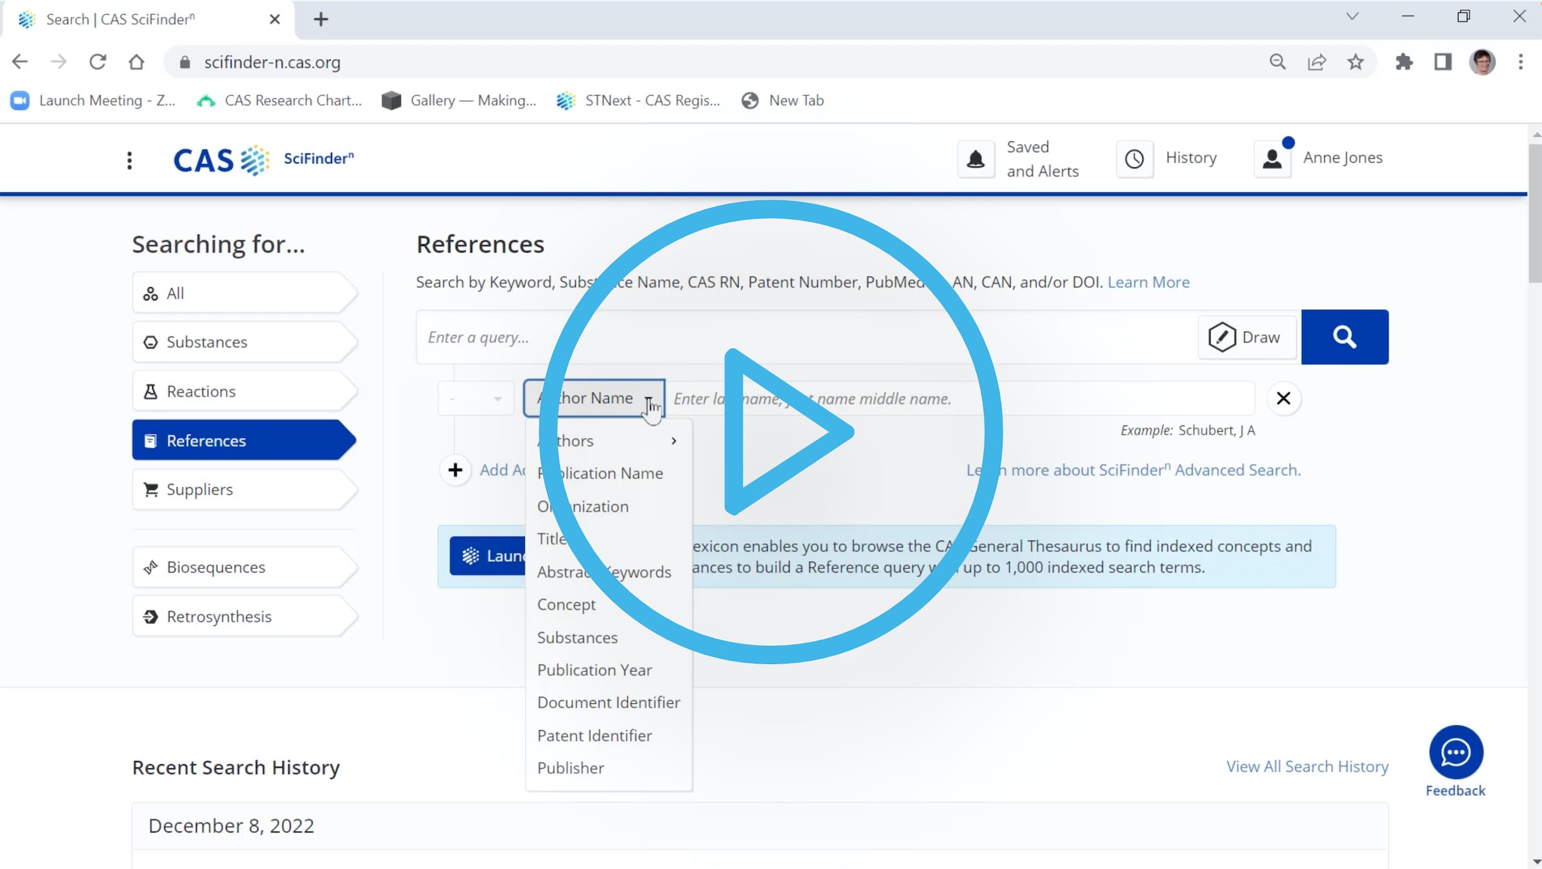Close the Search CAS SciFinder tab
The image size is (1542, 869).
[x=274, y=19]
